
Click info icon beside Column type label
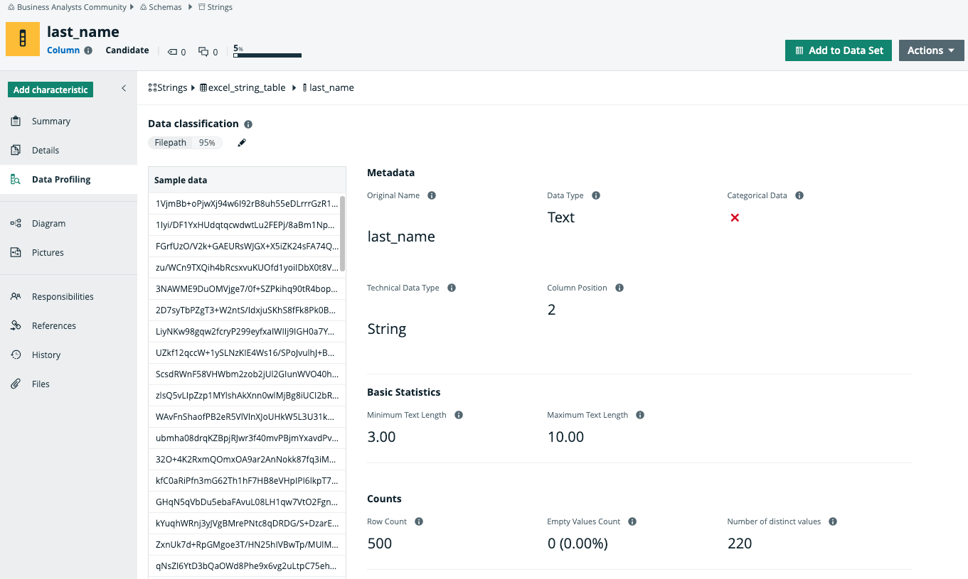pyautogui.click(x=88, y=50)
